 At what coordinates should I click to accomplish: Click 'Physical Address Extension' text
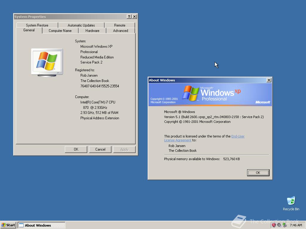[x=100, y=118]
